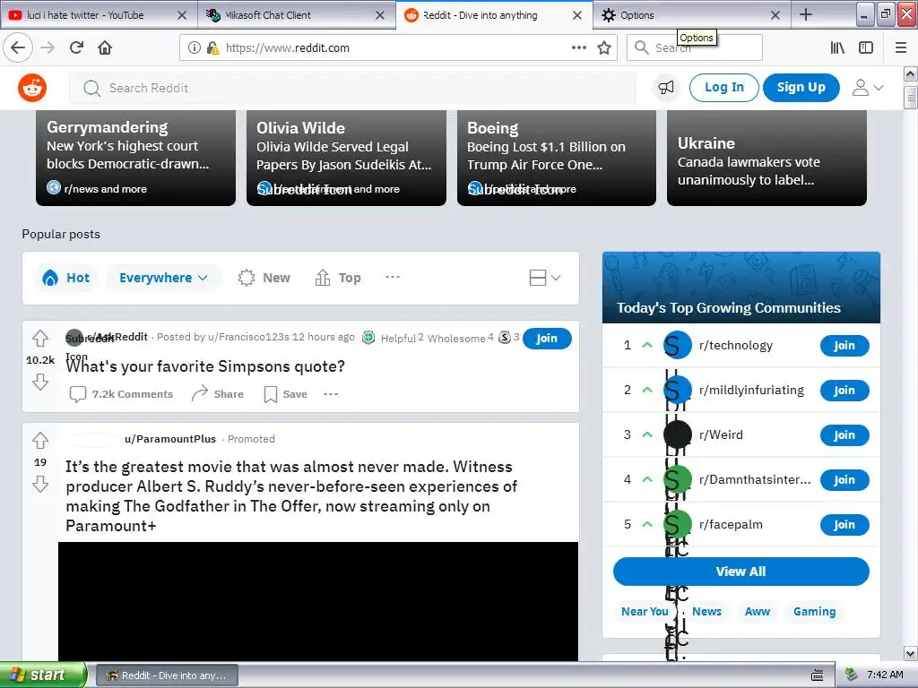Click the Reddit logo icon
918x688 pixels.
[x=32, y=89]
